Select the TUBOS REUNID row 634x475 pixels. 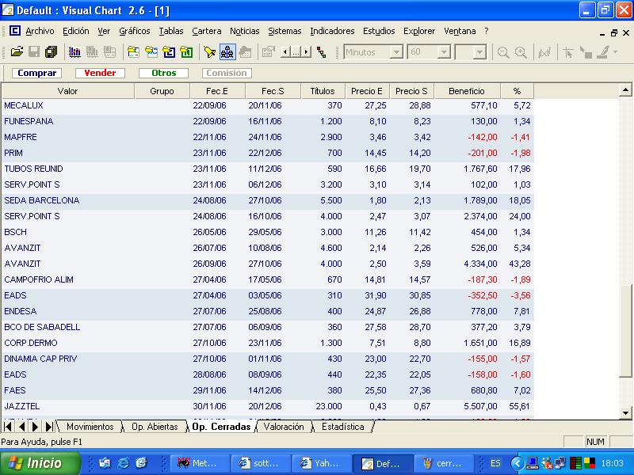click(x=267, y=169)
